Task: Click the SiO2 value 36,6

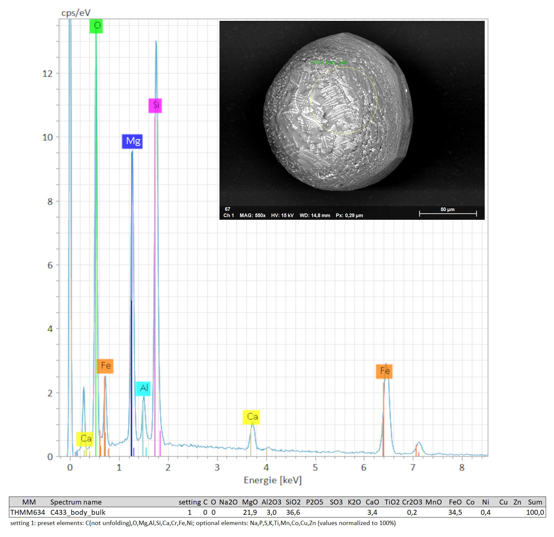Action: coord(293,512)
